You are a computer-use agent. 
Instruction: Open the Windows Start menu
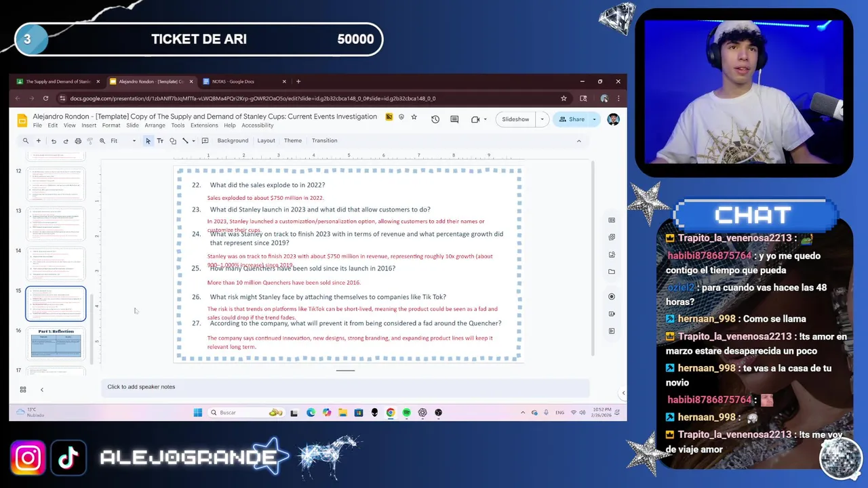pyautogui.click(x=197, y=413)
